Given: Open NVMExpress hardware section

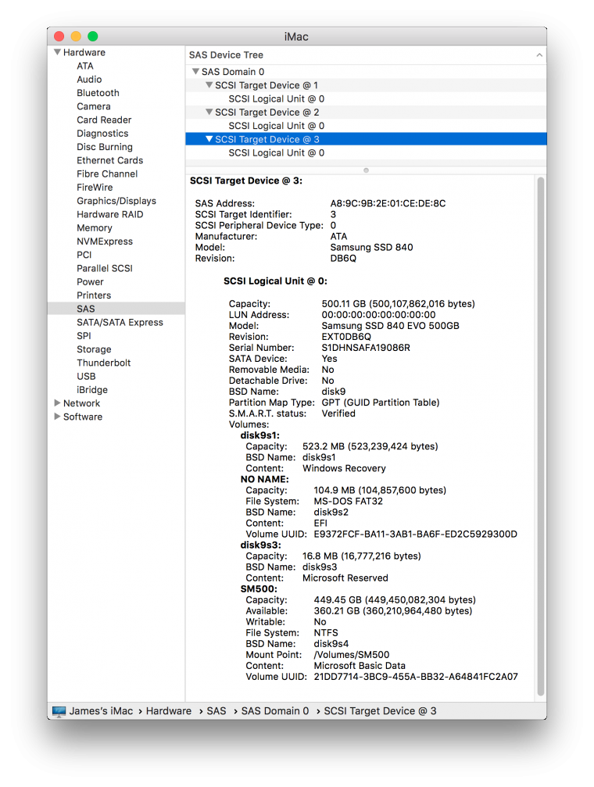Looking at the screenshot, I should (x=105, y=241).
